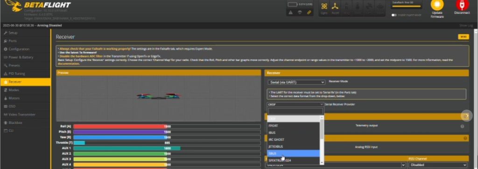Toggle Enable Expert Mode switch
The image size is (478, 169).
click(394, 15)
